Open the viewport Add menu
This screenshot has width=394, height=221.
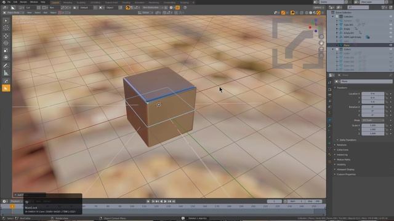45,12
